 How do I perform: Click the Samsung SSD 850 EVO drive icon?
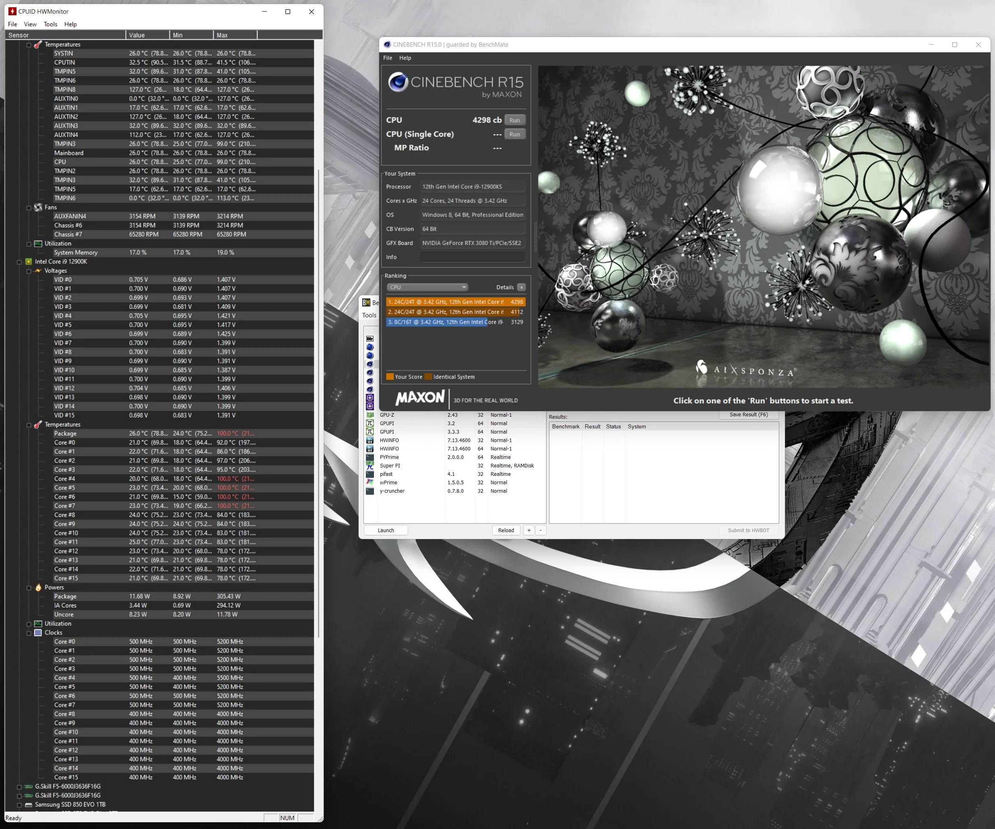29,805
